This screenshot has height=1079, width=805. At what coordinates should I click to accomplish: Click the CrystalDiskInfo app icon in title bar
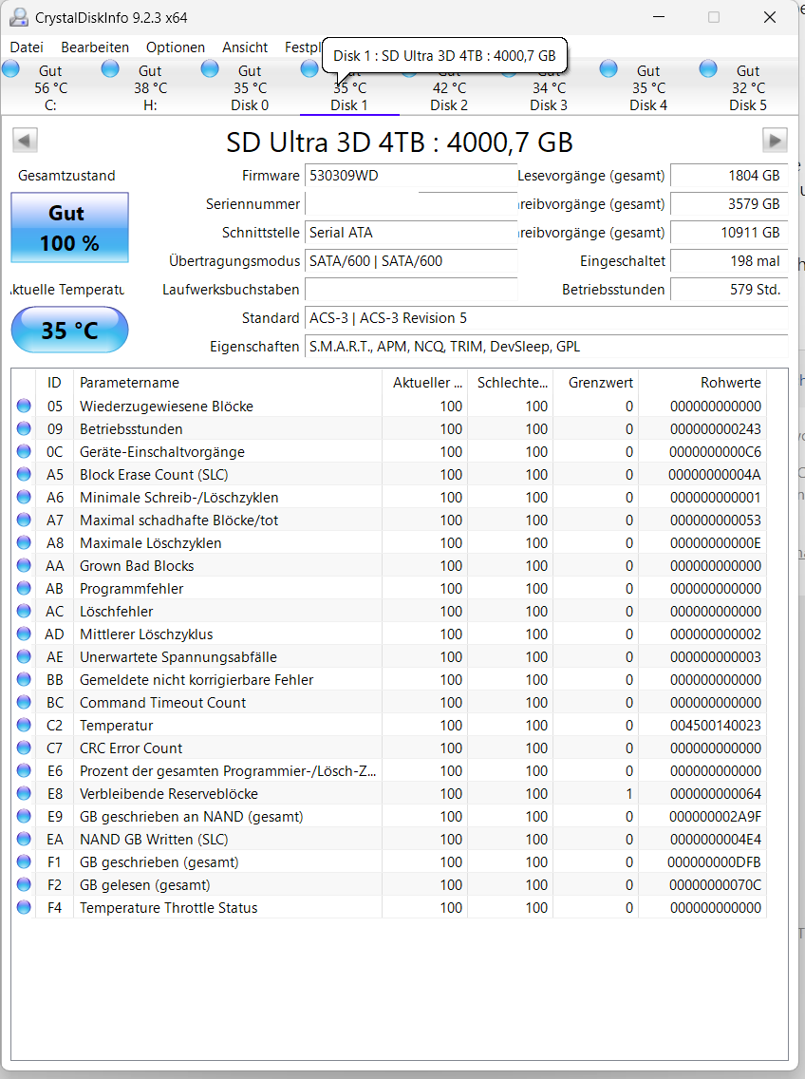(x=19, y=17)
